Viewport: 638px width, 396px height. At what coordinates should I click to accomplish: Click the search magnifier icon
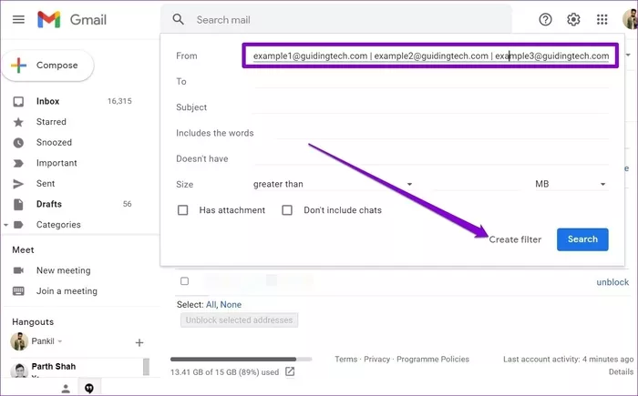point(178,19)
